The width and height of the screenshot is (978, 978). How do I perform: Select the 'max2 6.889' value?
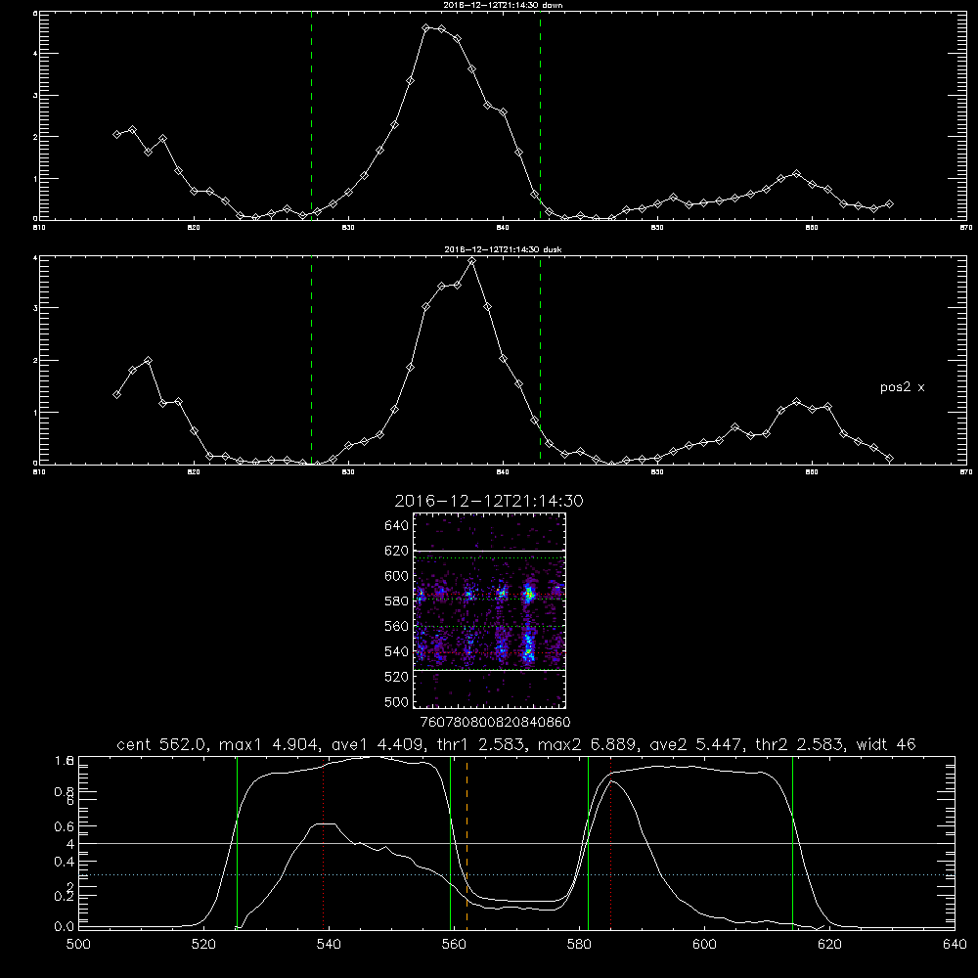click(588, 744)
